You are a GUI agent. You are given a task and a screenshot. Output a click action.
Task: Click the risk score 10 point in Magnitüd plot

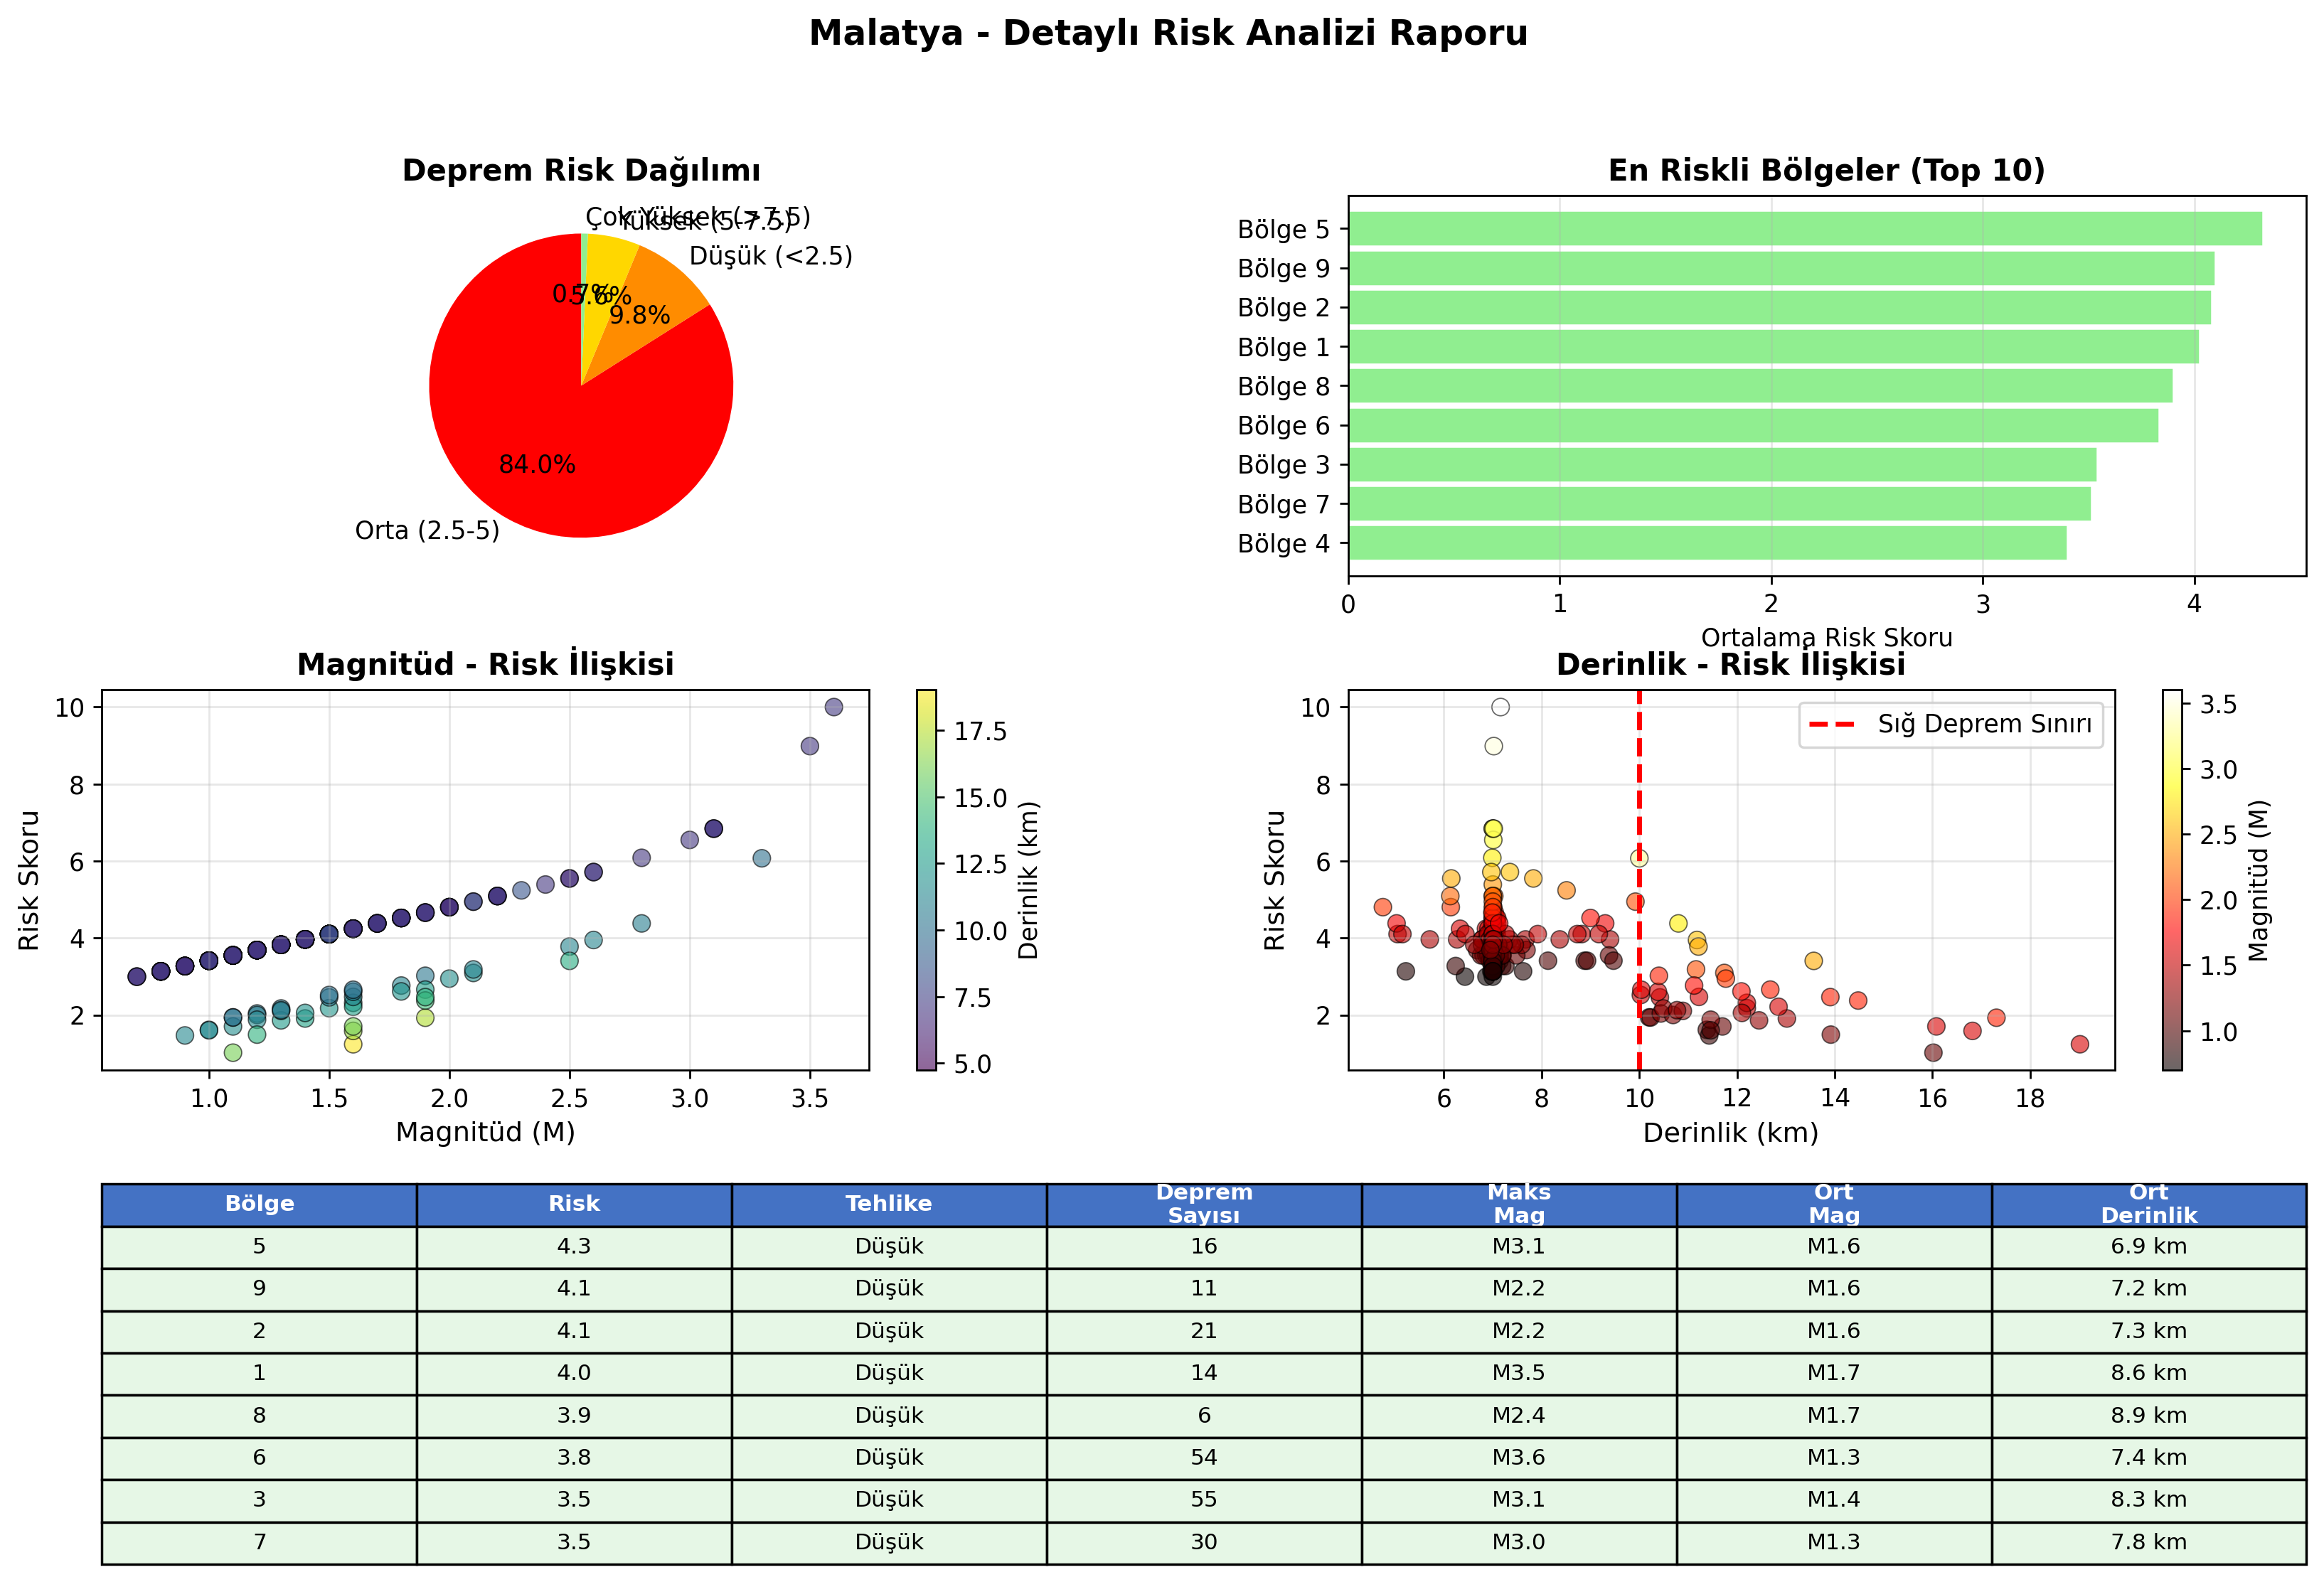pos(834,707)
